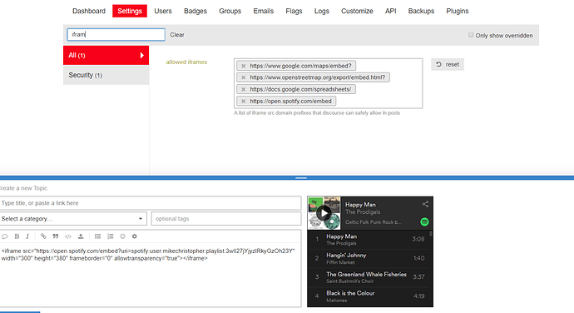Grab the composer resize handle bar
This screenshot has height=313, width=574.
(x=301, y=178)
